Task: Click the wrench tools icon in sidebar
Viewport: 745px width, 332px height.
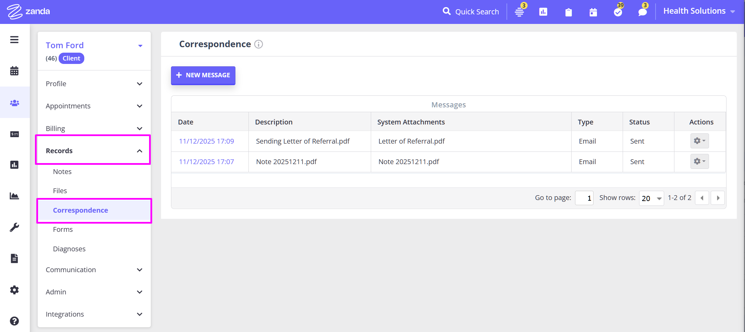Action: click(14, 227)
